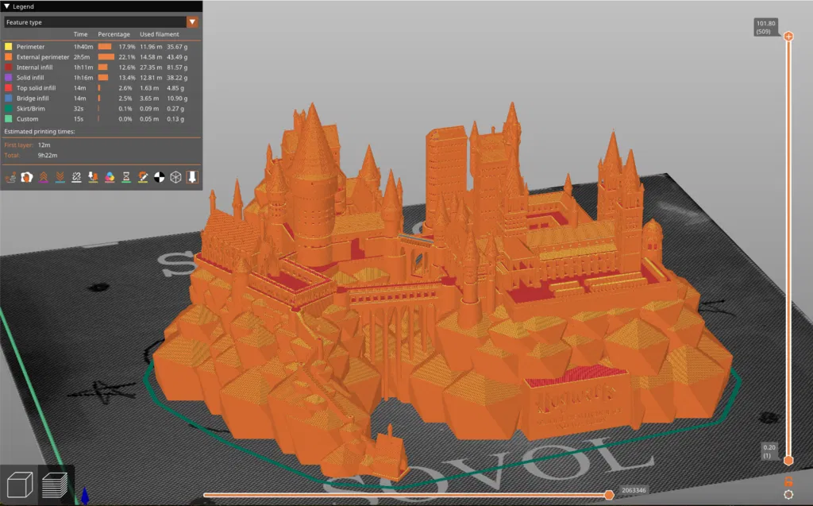This screenshot has width=813, height=506.
Task: Toggle Top solid infill visibility
Action: [x=102, y=88]
